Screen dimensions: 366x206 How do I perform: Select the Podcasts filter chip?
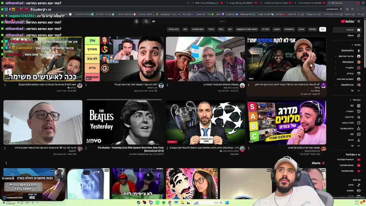(x=289, y=29)
